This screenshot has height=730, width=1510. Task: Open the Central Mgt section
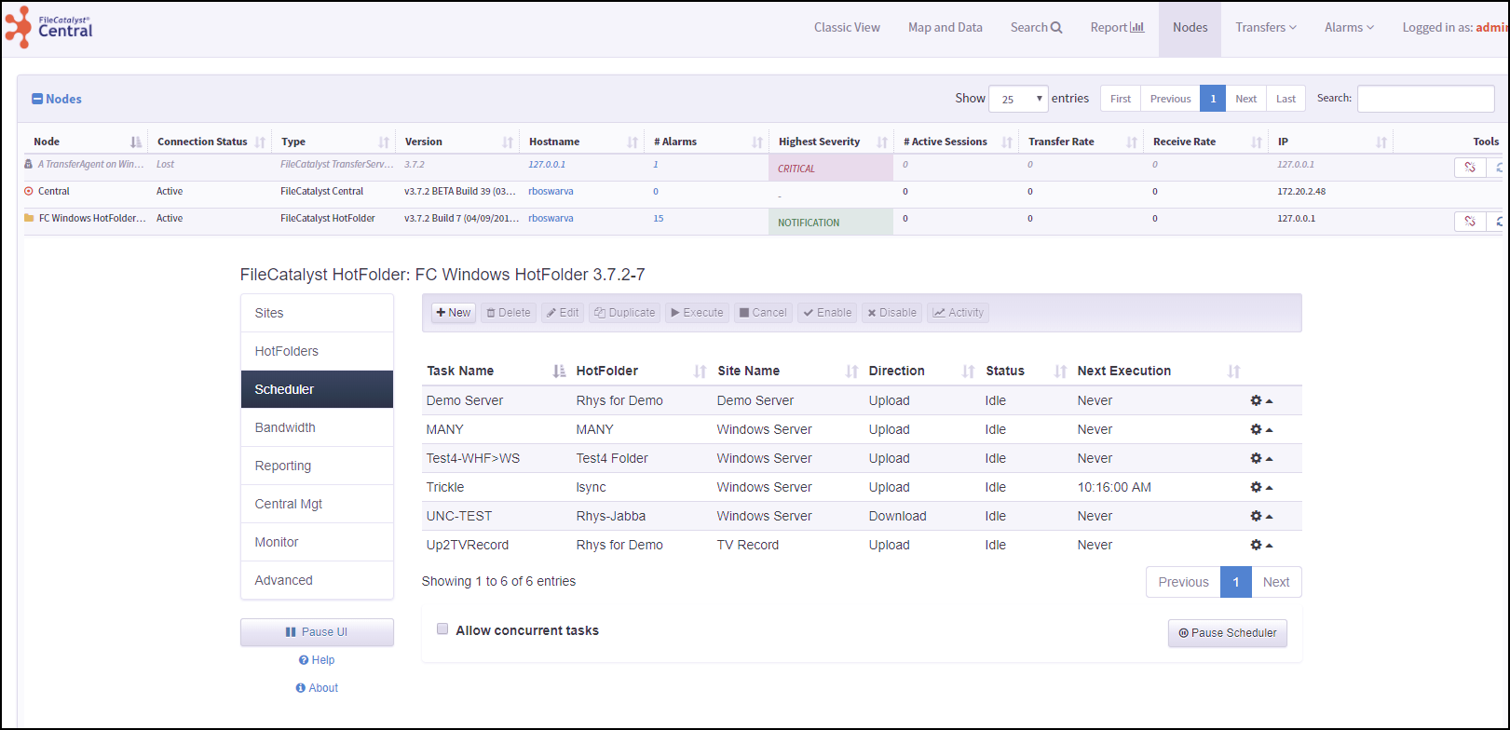(x=317, y=504)
